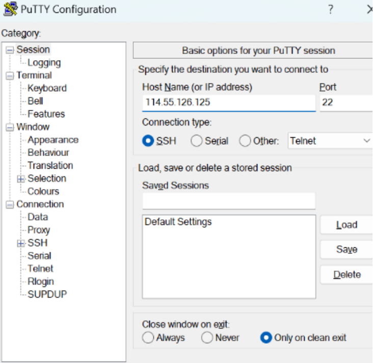Open the Features settings category
This screenshot has height=363, width=373.
[46, 114]
